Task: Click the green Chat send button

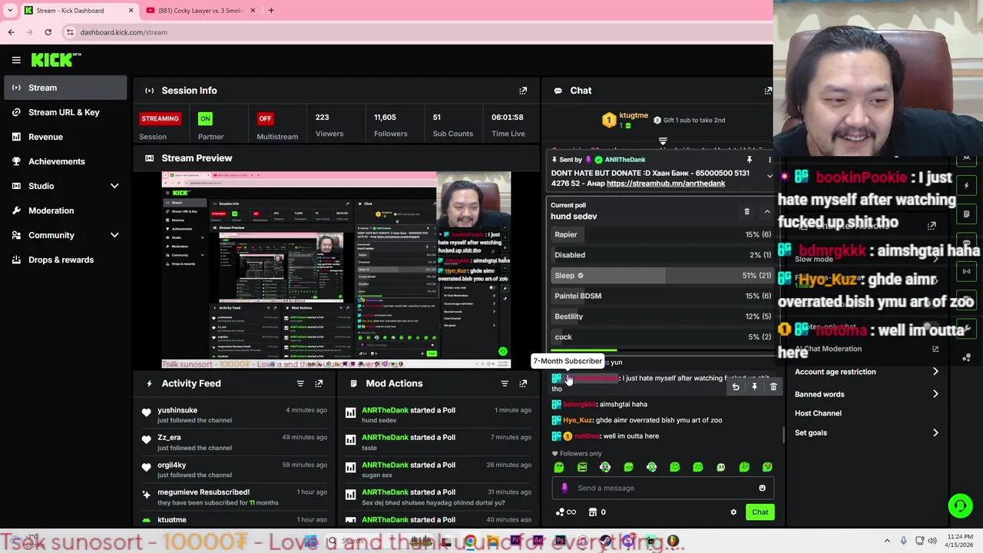Action: click(x=760, y=512)
